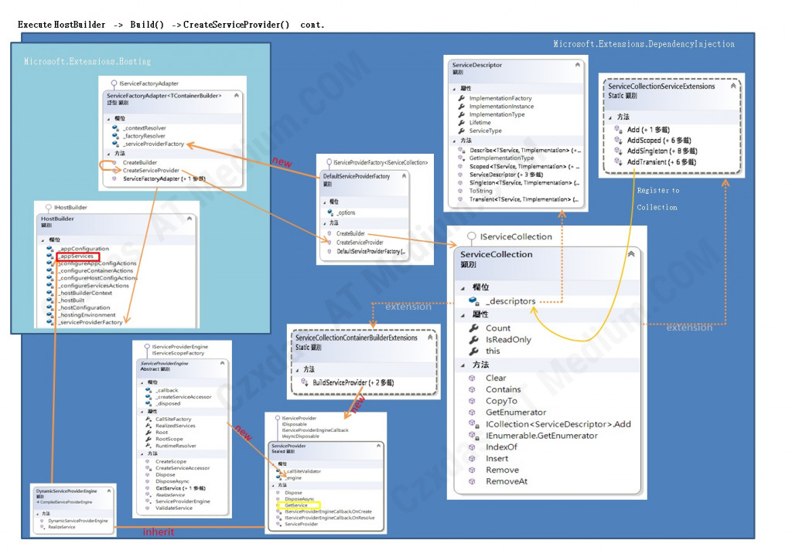Image resolution: width=792 pixels, height=550 pixels.
Task: Collapse the ServiceFactoryAdapter class box
Action: 236,95
